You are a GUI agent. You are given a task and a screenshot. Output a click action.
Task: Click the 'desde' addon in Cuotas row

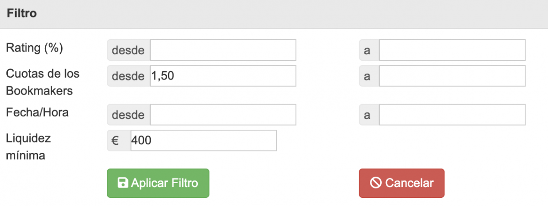click(x=128, y=76)
